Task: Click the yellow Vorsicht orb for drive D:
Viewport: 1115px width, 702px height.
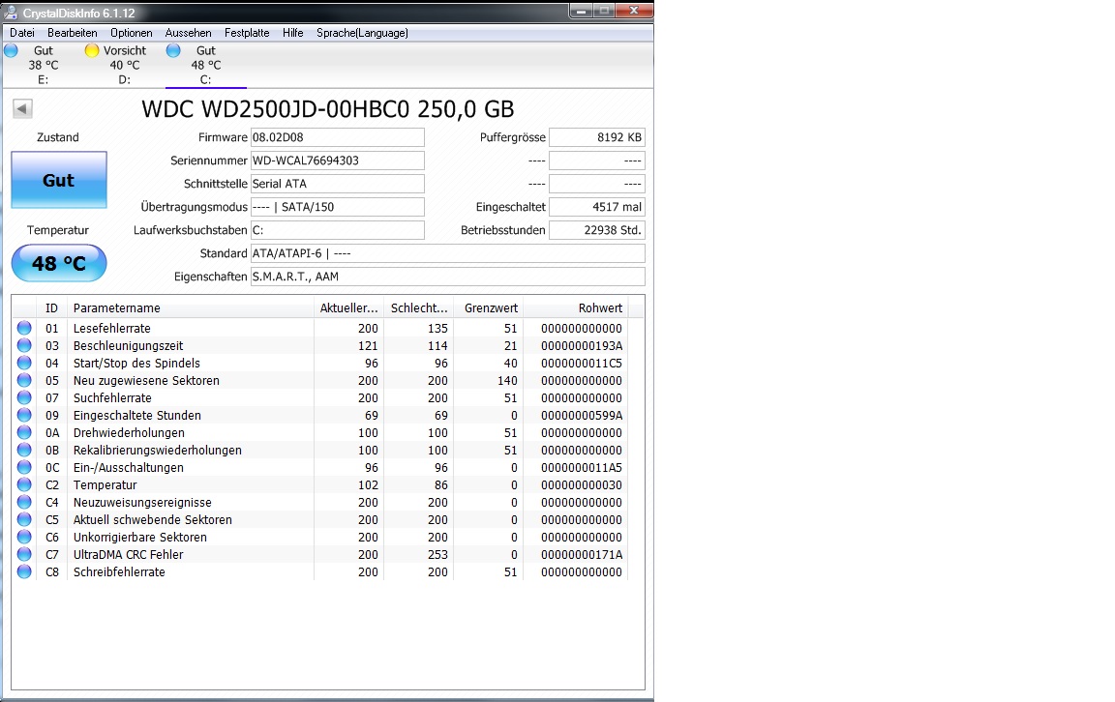Action: (x=92, y=50)
